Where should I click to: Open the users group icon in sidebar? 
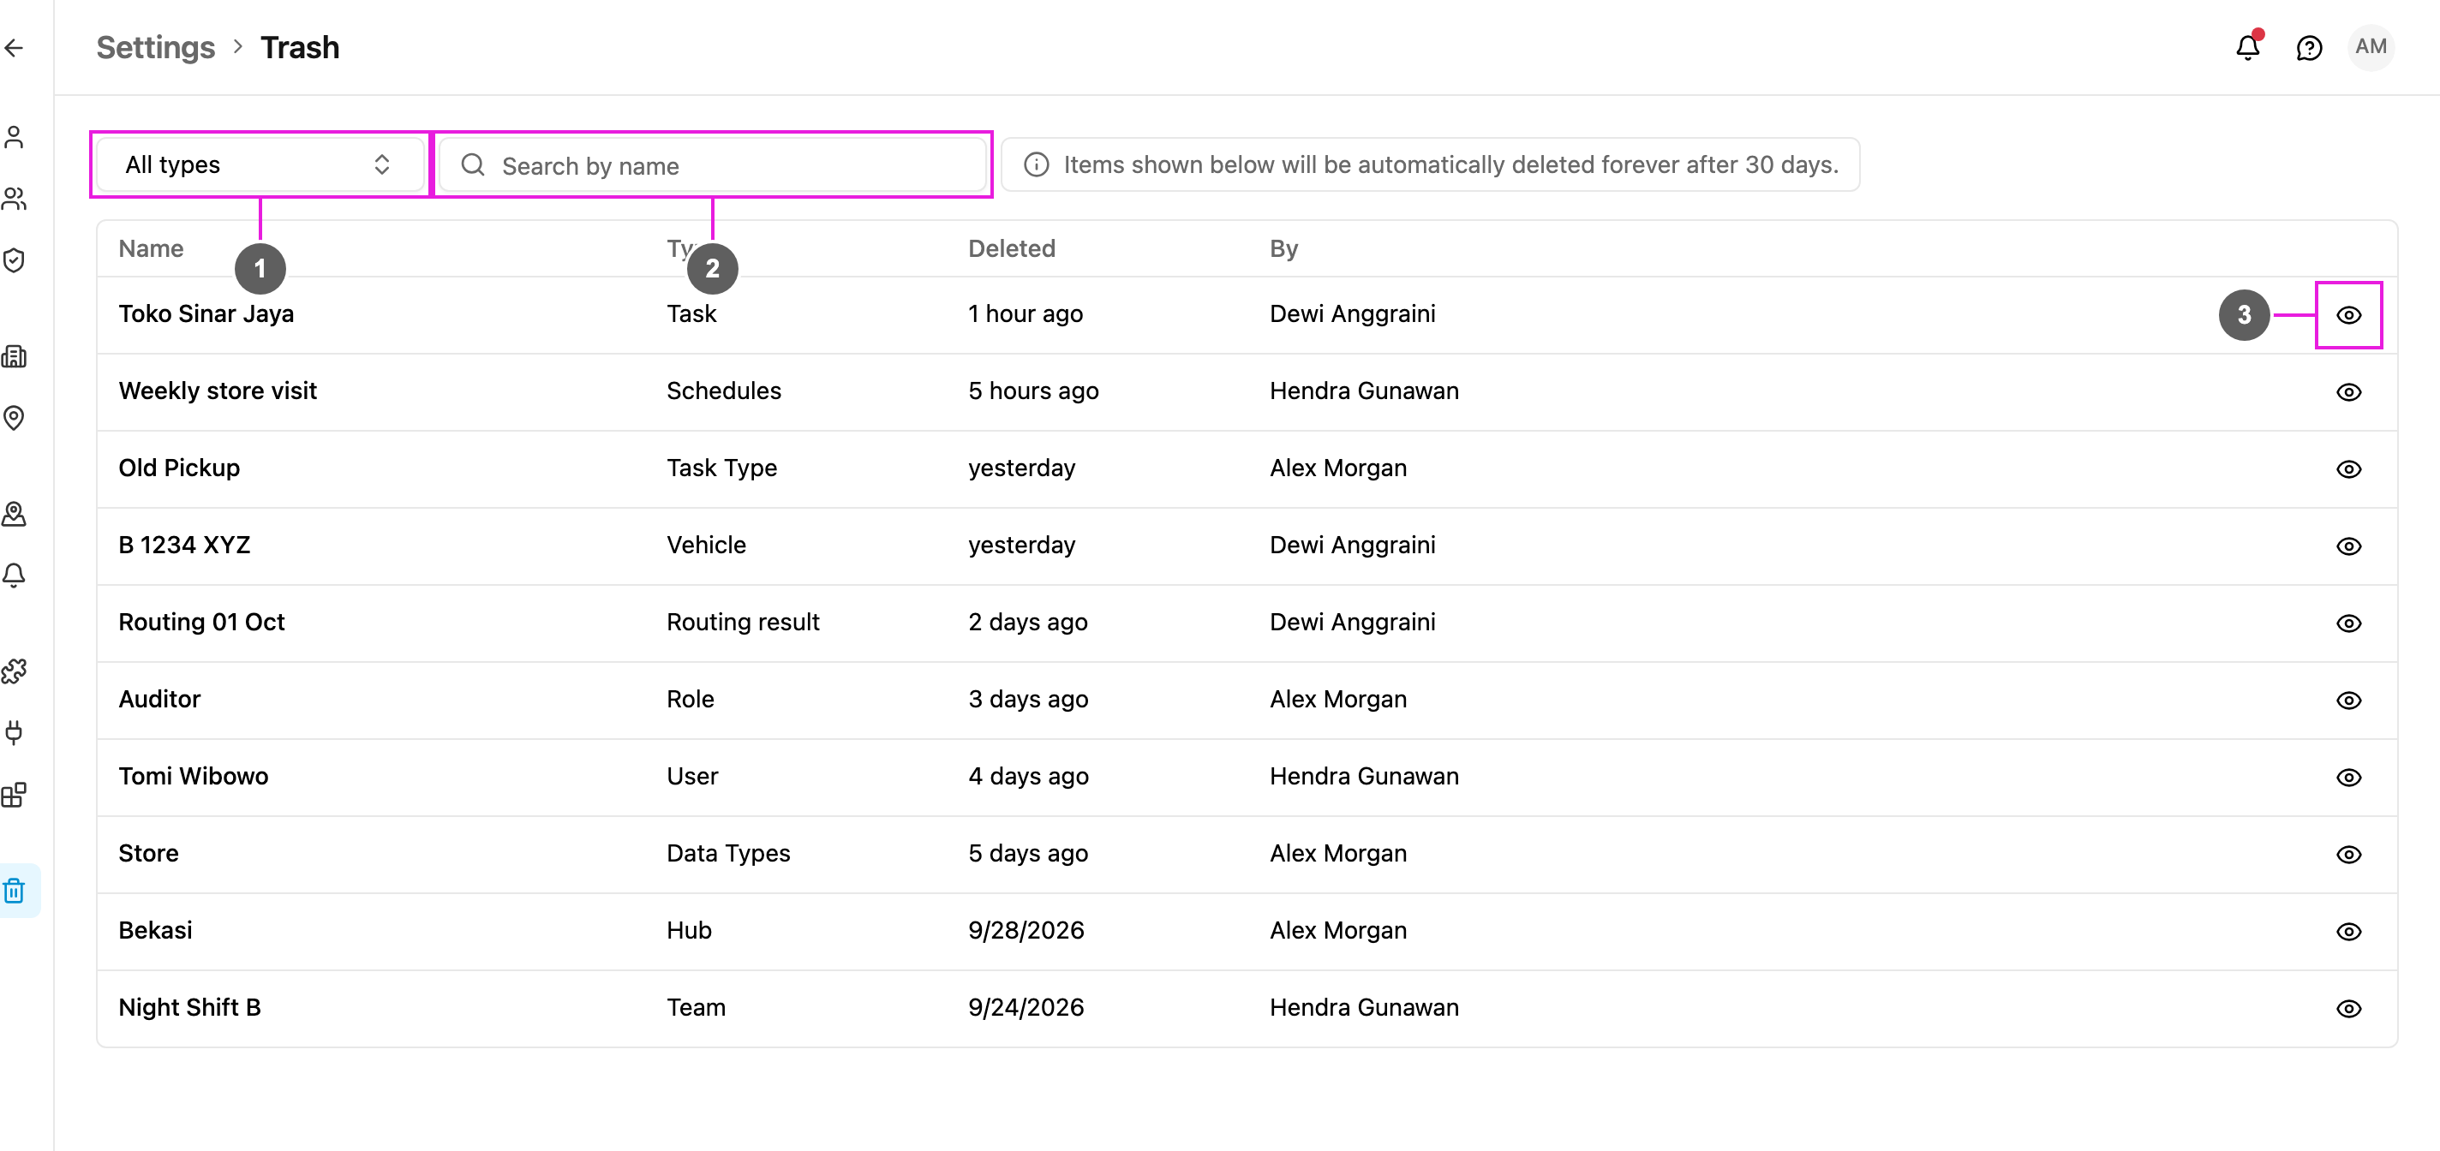coord(15,199)
